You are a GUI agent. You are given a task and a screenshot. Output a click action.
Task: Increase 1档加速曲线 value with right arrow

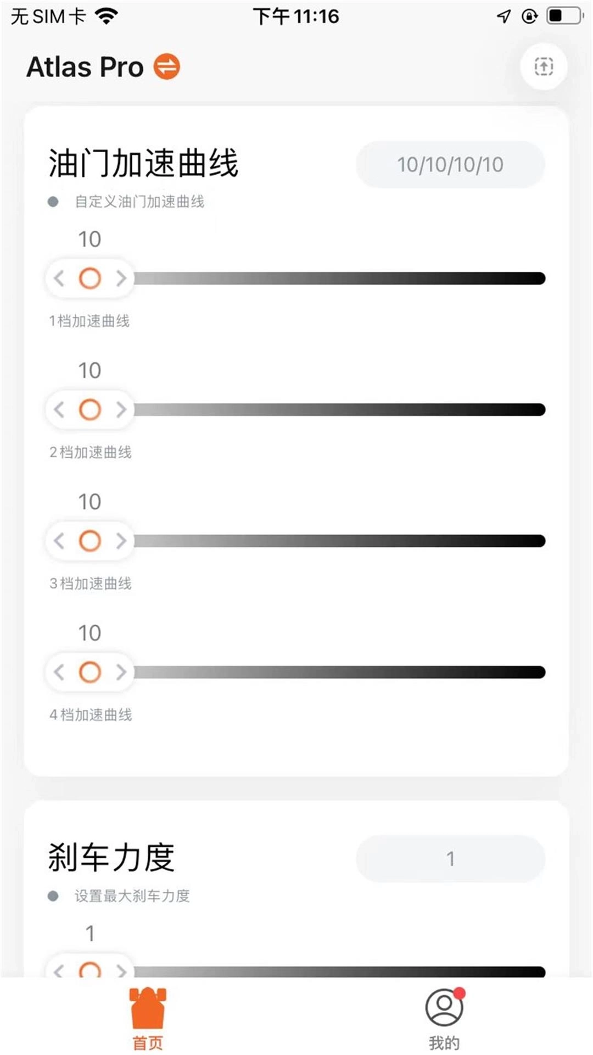121,279
